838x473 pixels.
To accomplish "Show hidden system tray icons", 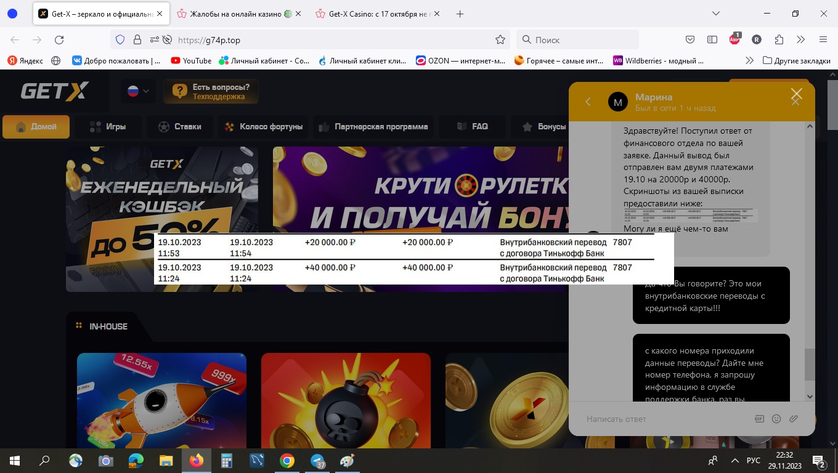I will click(x=734, y=461).
